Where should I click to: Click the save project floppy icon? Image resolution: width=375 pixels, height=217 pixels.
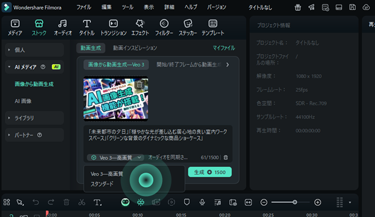coord(352,7)
